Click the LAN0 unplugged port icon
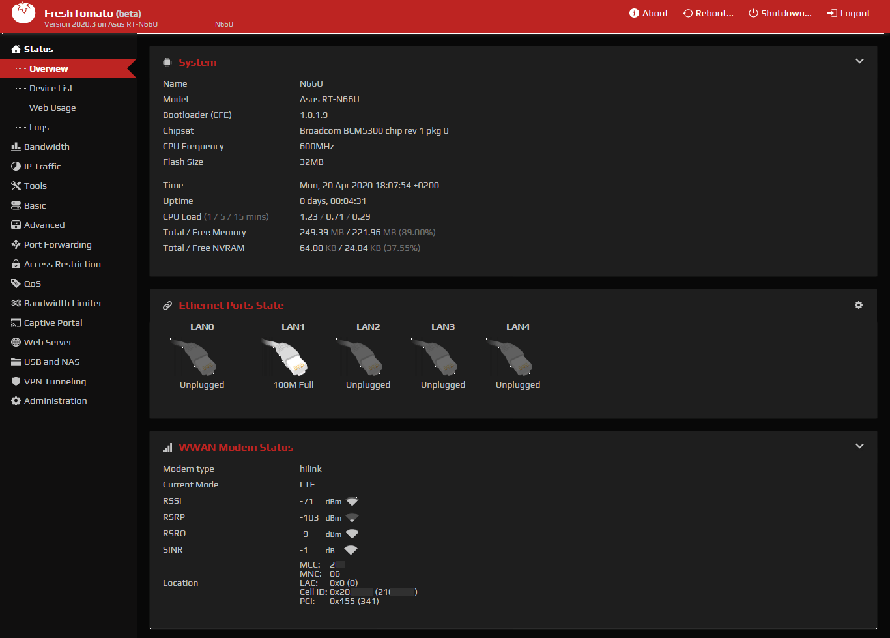 [194, 356]
